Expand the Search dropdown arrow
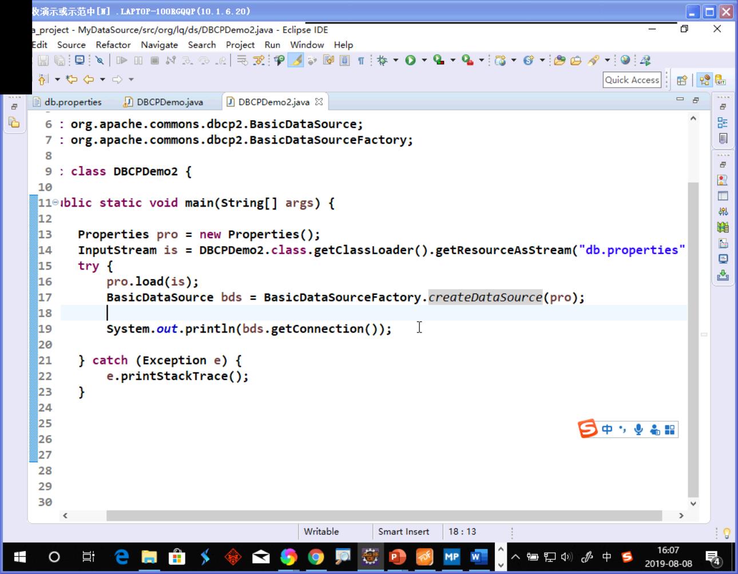Screen dimensions: 738x574 tap(607, 60)
